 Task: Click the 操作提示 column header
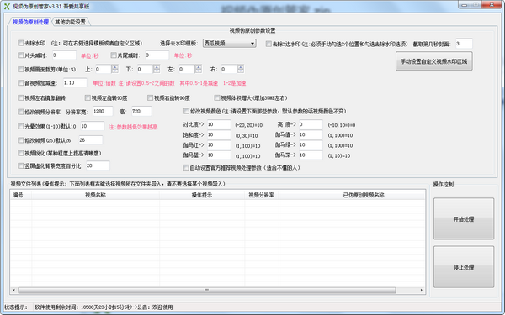point(202,195)
